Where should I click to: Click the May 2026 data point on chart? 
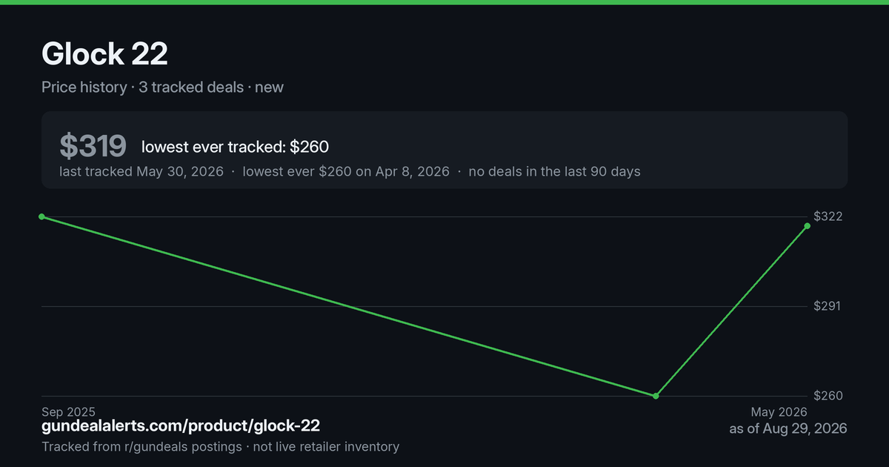(x=808, y=225)
